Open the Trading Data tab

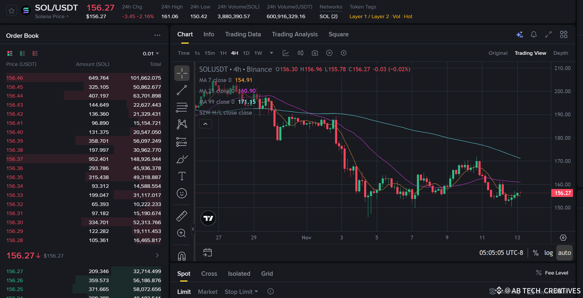[243, 34]
